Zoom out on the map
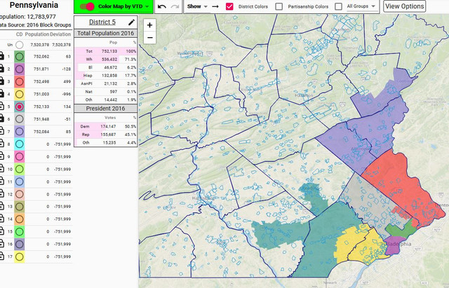 (149, 37)
